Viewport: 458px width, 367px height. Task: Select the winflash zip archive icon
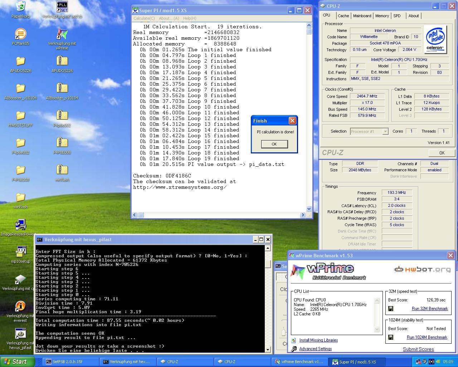[x=62, y=170]
